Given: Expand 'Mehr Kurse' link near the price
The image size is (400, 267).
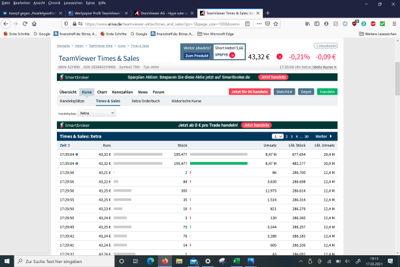Looking at the screenshot, I should click(x=325, y=67).
